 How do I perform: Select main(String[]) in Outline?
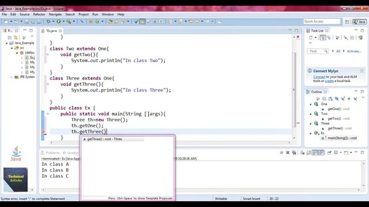pos(339,138)
